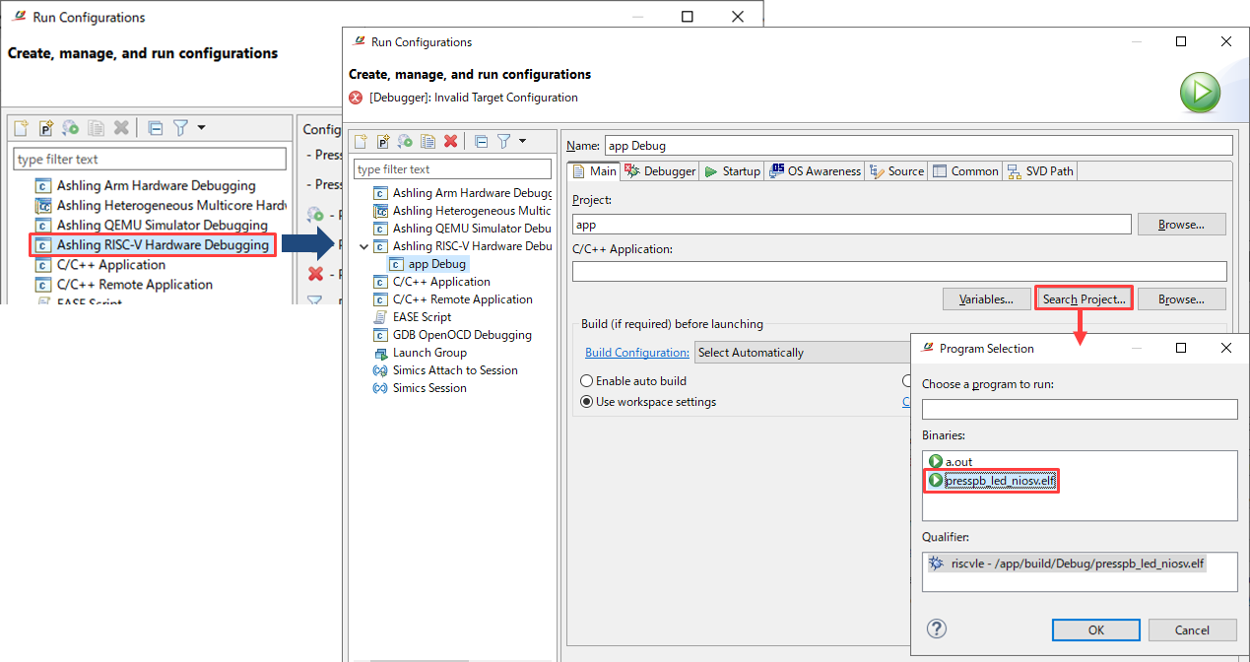
Task: Select C/C++ Application in front window tree
Action: pyautogui.click(x=431, y=282)
